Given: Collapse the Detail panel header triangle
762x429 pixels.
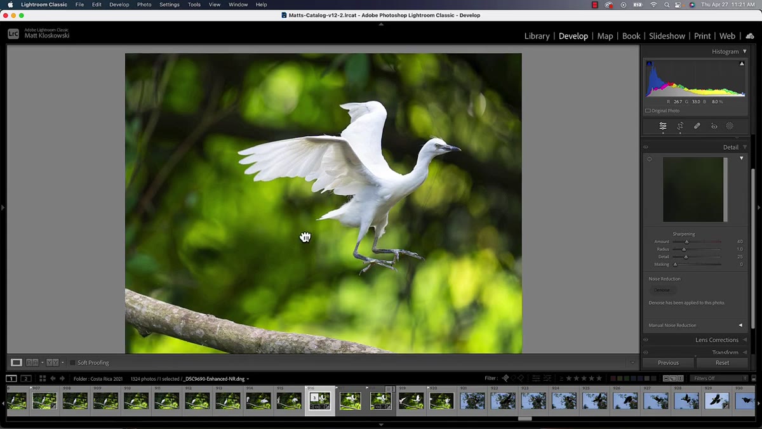Looking at the screenshot, I should (x=745, y=147).
